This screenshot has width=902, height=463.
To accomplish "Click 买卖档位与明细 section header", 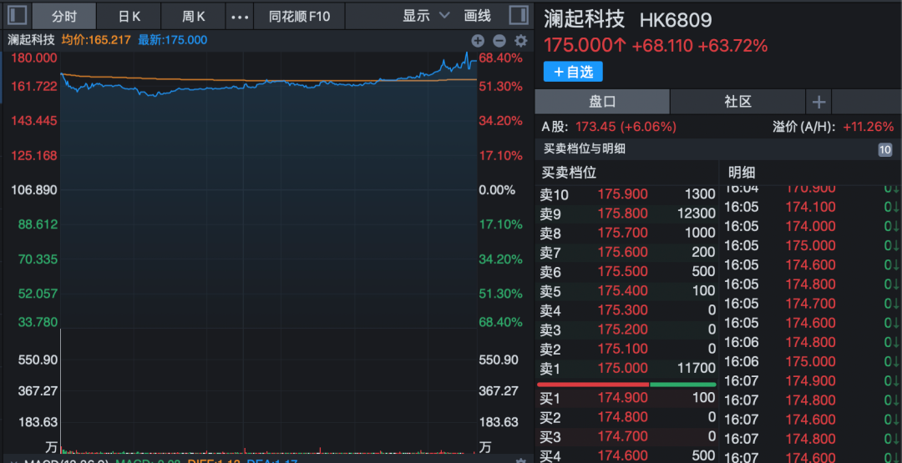I will point(583,149).
